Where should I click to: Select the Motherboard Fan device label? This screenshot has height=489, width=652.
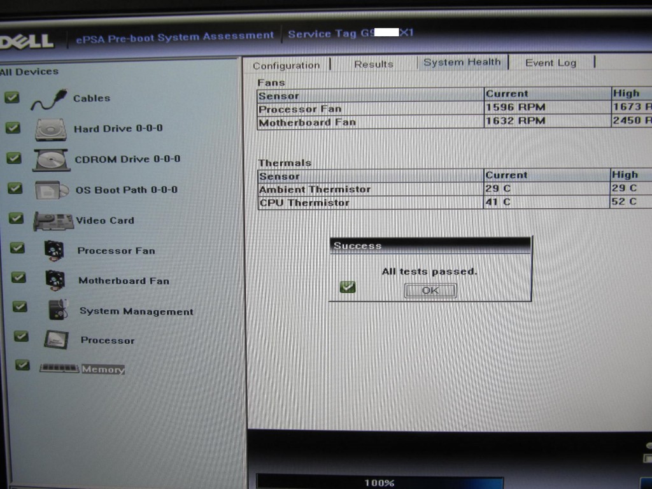124,281
